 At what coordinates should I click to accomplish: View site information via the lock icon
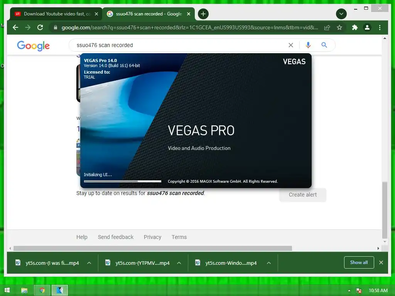(x=56, y=27)
